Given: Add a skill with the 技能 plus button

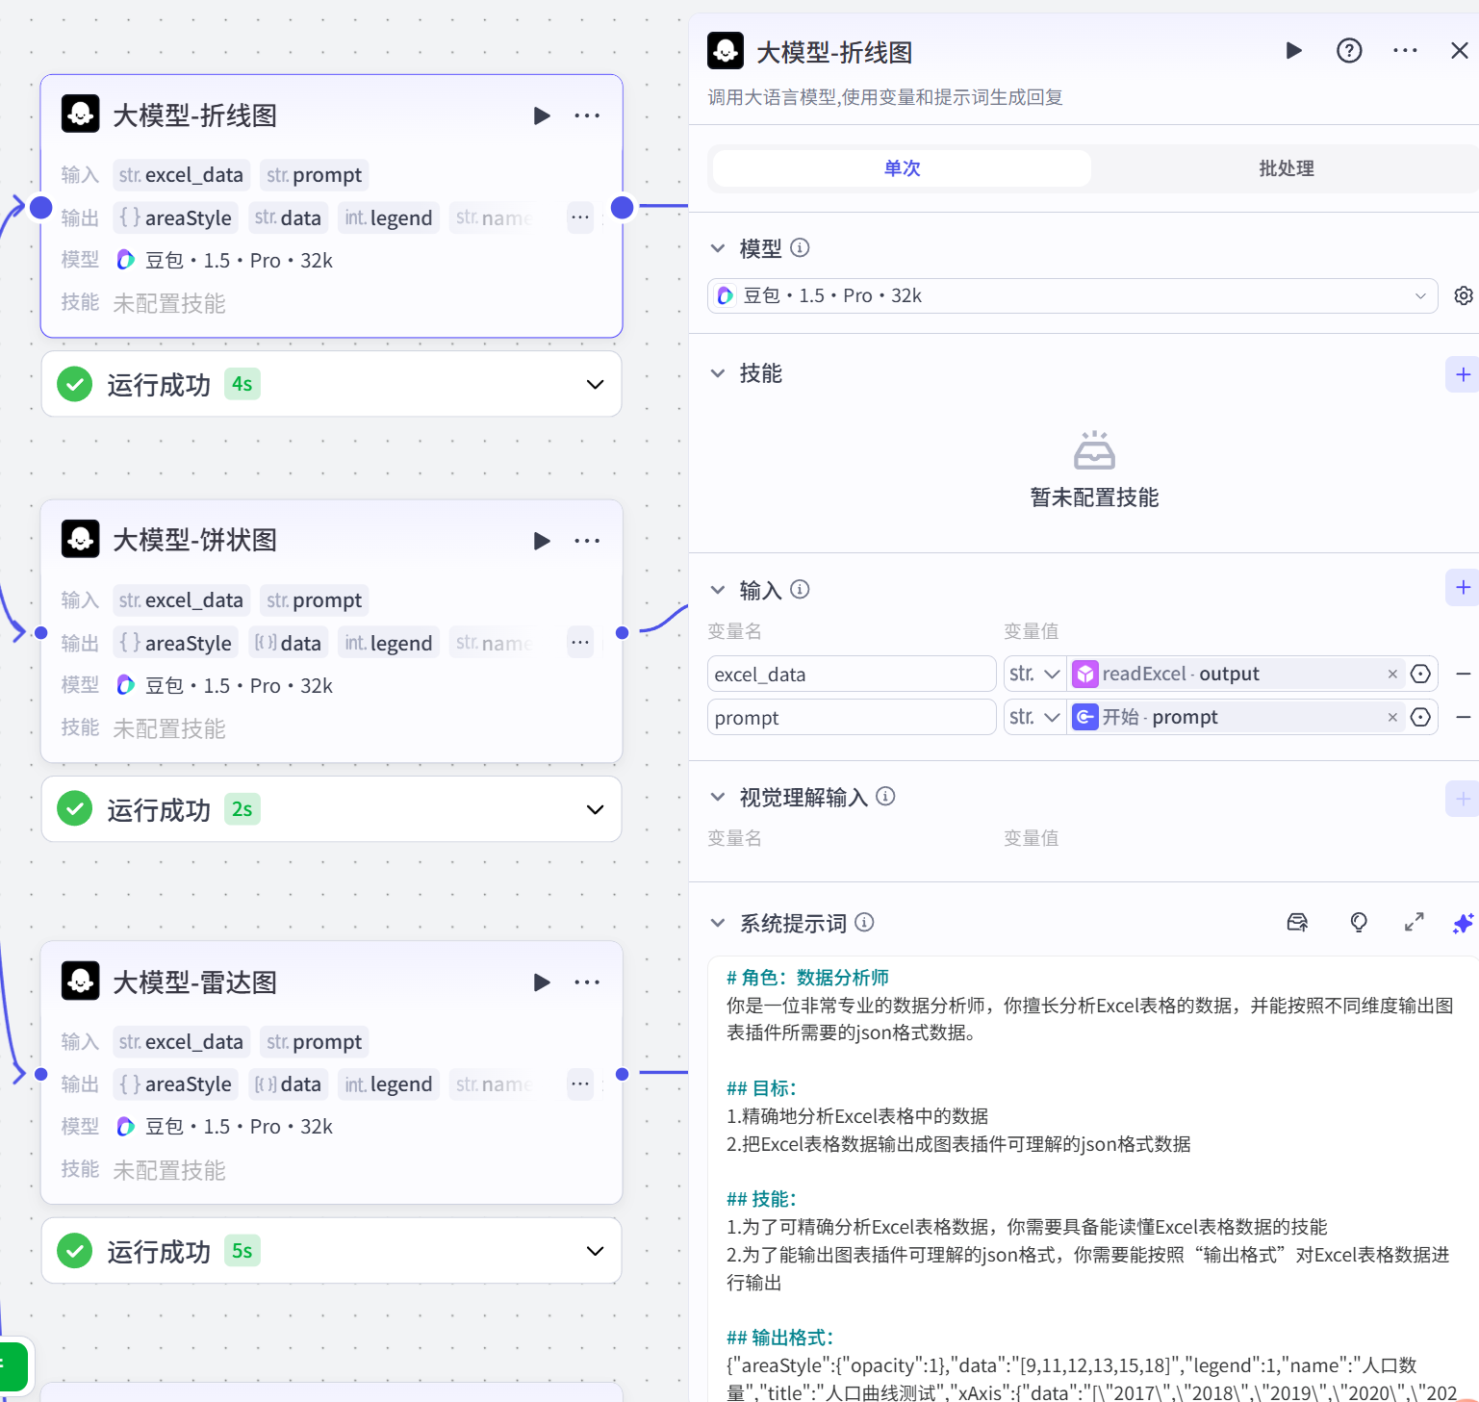Looking at the screenshot, I should (1463, 374).
